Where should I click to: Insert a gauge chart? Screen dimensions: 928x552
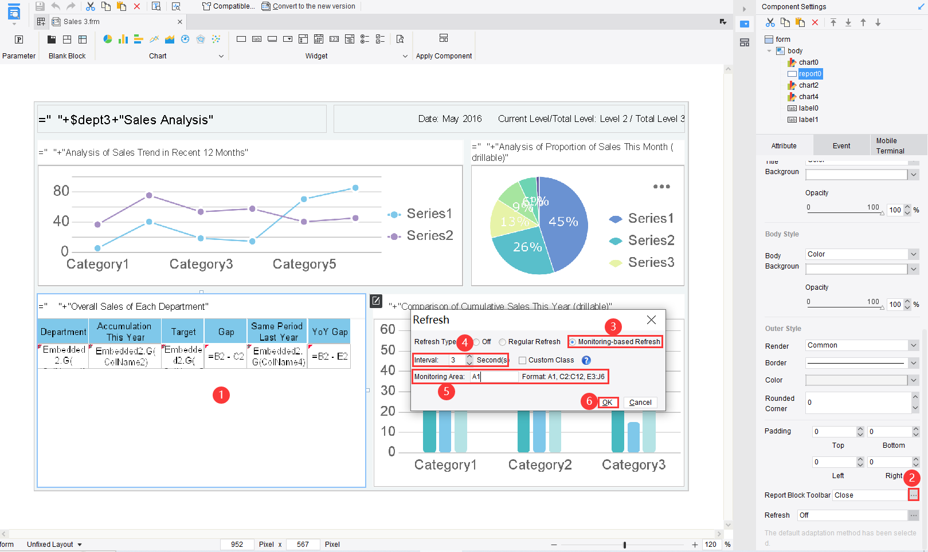coord(185,39)
